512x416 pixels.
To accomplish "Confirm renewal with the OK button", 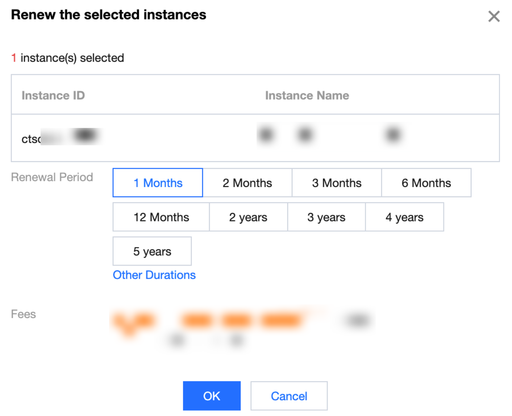I will 212,396.
